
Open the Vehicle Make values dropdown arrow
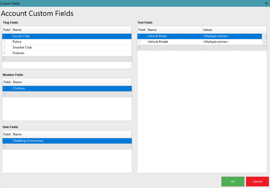(264, 36)
